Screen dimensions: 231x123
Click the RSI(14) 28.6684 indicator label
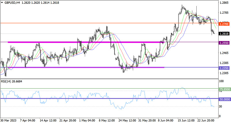click(12, 81)
